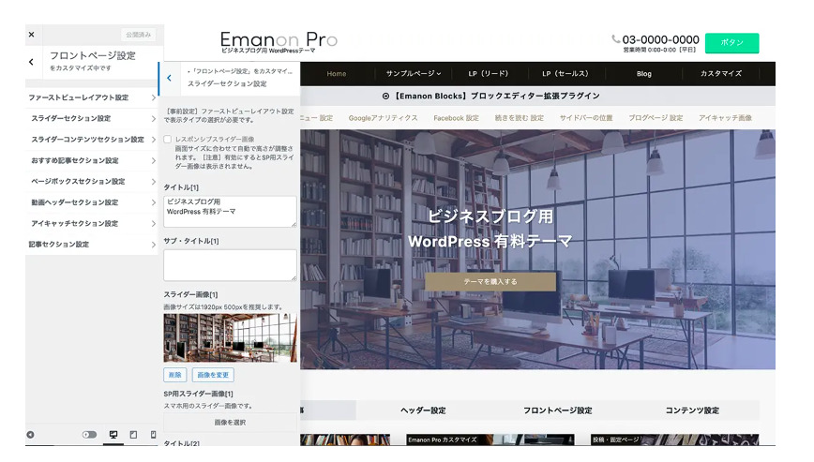This screenshot has width=814, height=462.
Task: Select コンテンツ設定 tab in preview
Action: coord(692,410)
